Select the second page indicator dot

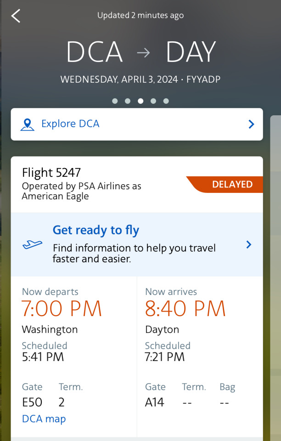point(128,101)
